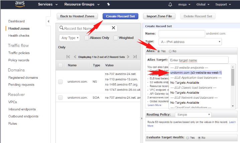Click the Record Set Name search field

click(x=88, y=28)
